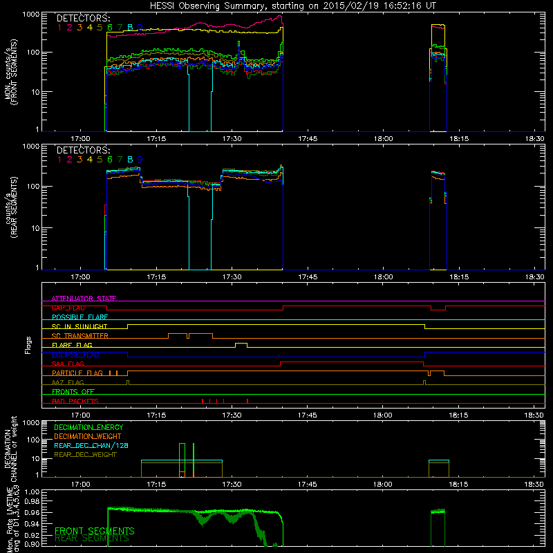Select detector 9 in front segments legend
Viewport: 553px width, 553px height.
[140, 28]
